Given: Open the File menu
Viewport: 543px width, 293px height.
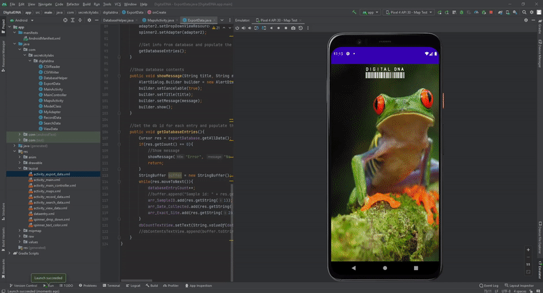Looking at the screenshot, I should pos(12,4).
